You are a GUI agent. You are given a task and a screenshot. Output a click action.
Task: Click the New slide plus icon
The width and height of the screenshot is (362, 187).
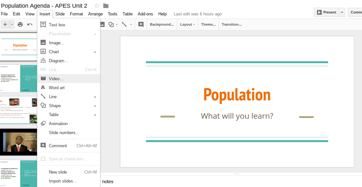pos(5,24)
